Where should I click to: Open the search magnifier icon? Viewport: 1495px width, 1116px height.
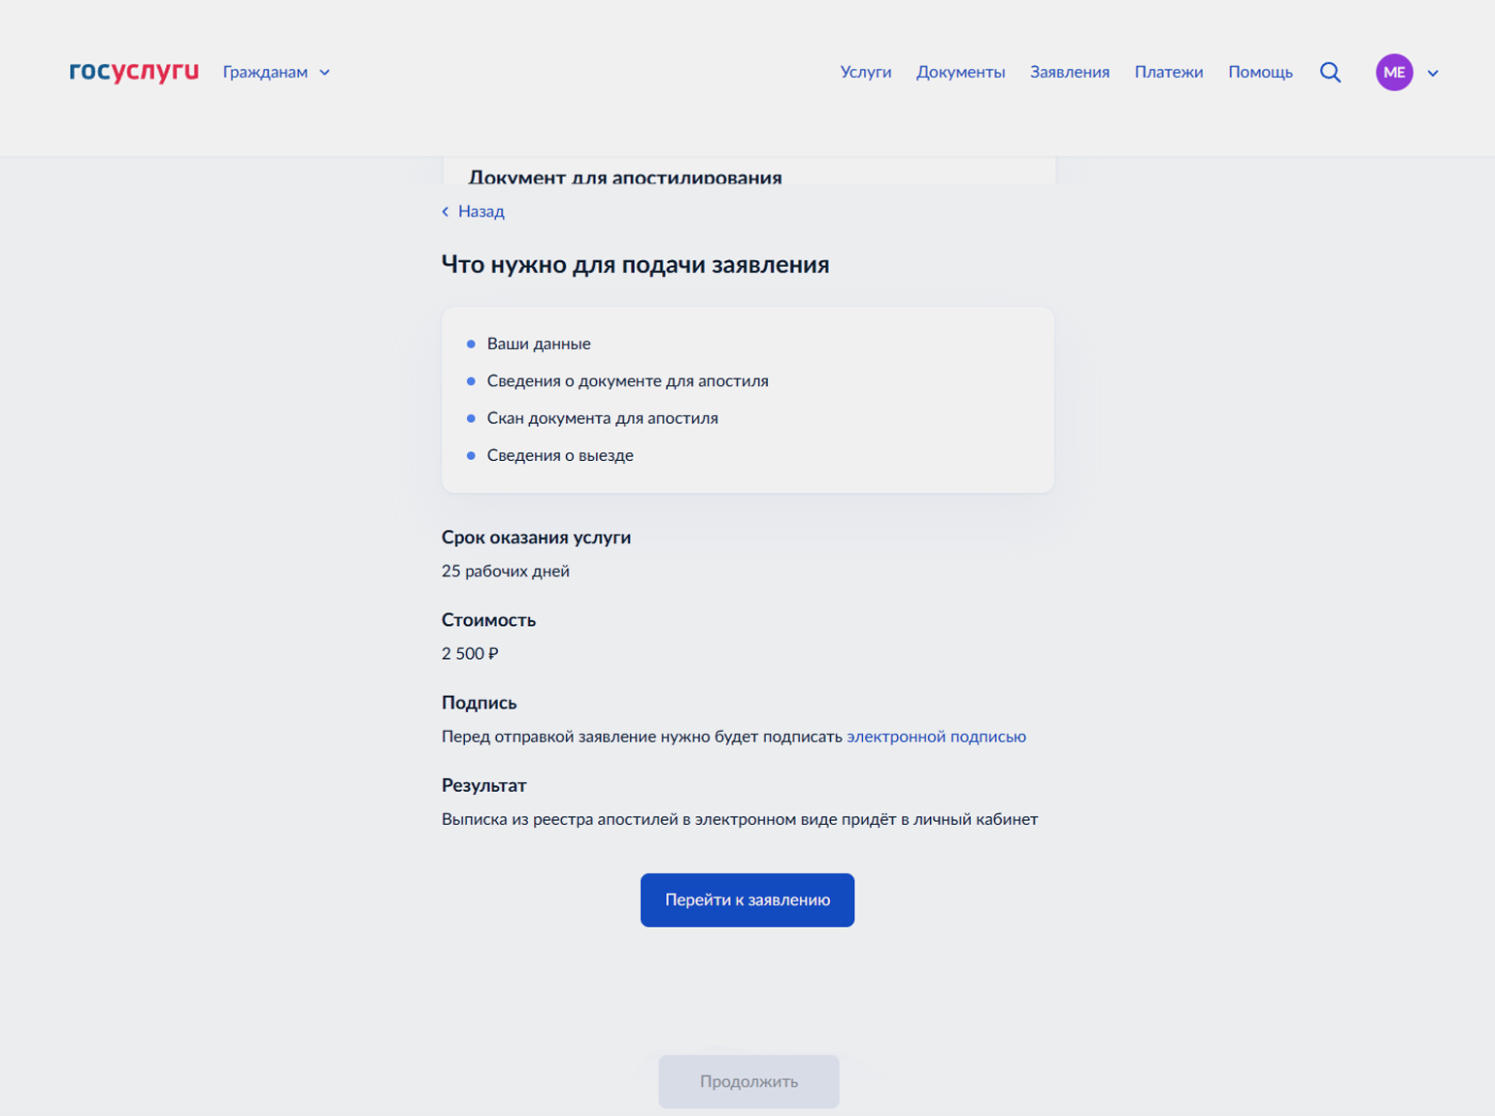point(1330,72)
